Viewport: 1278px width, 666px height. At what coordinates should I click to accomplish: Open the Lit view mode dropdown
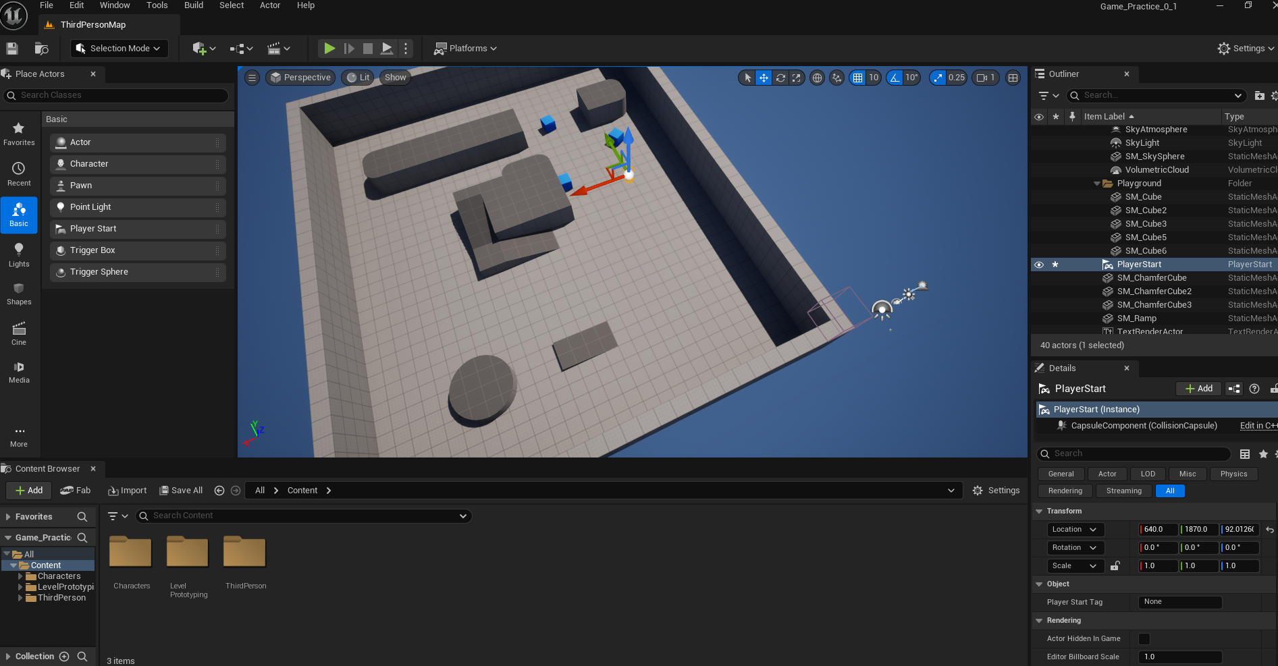[358, 78]
